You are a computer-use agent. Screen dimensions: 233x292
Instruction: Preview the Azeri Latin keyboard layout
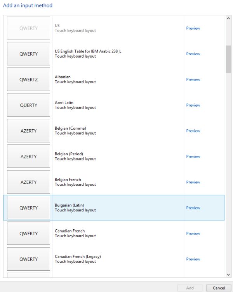tap(193, 105)
